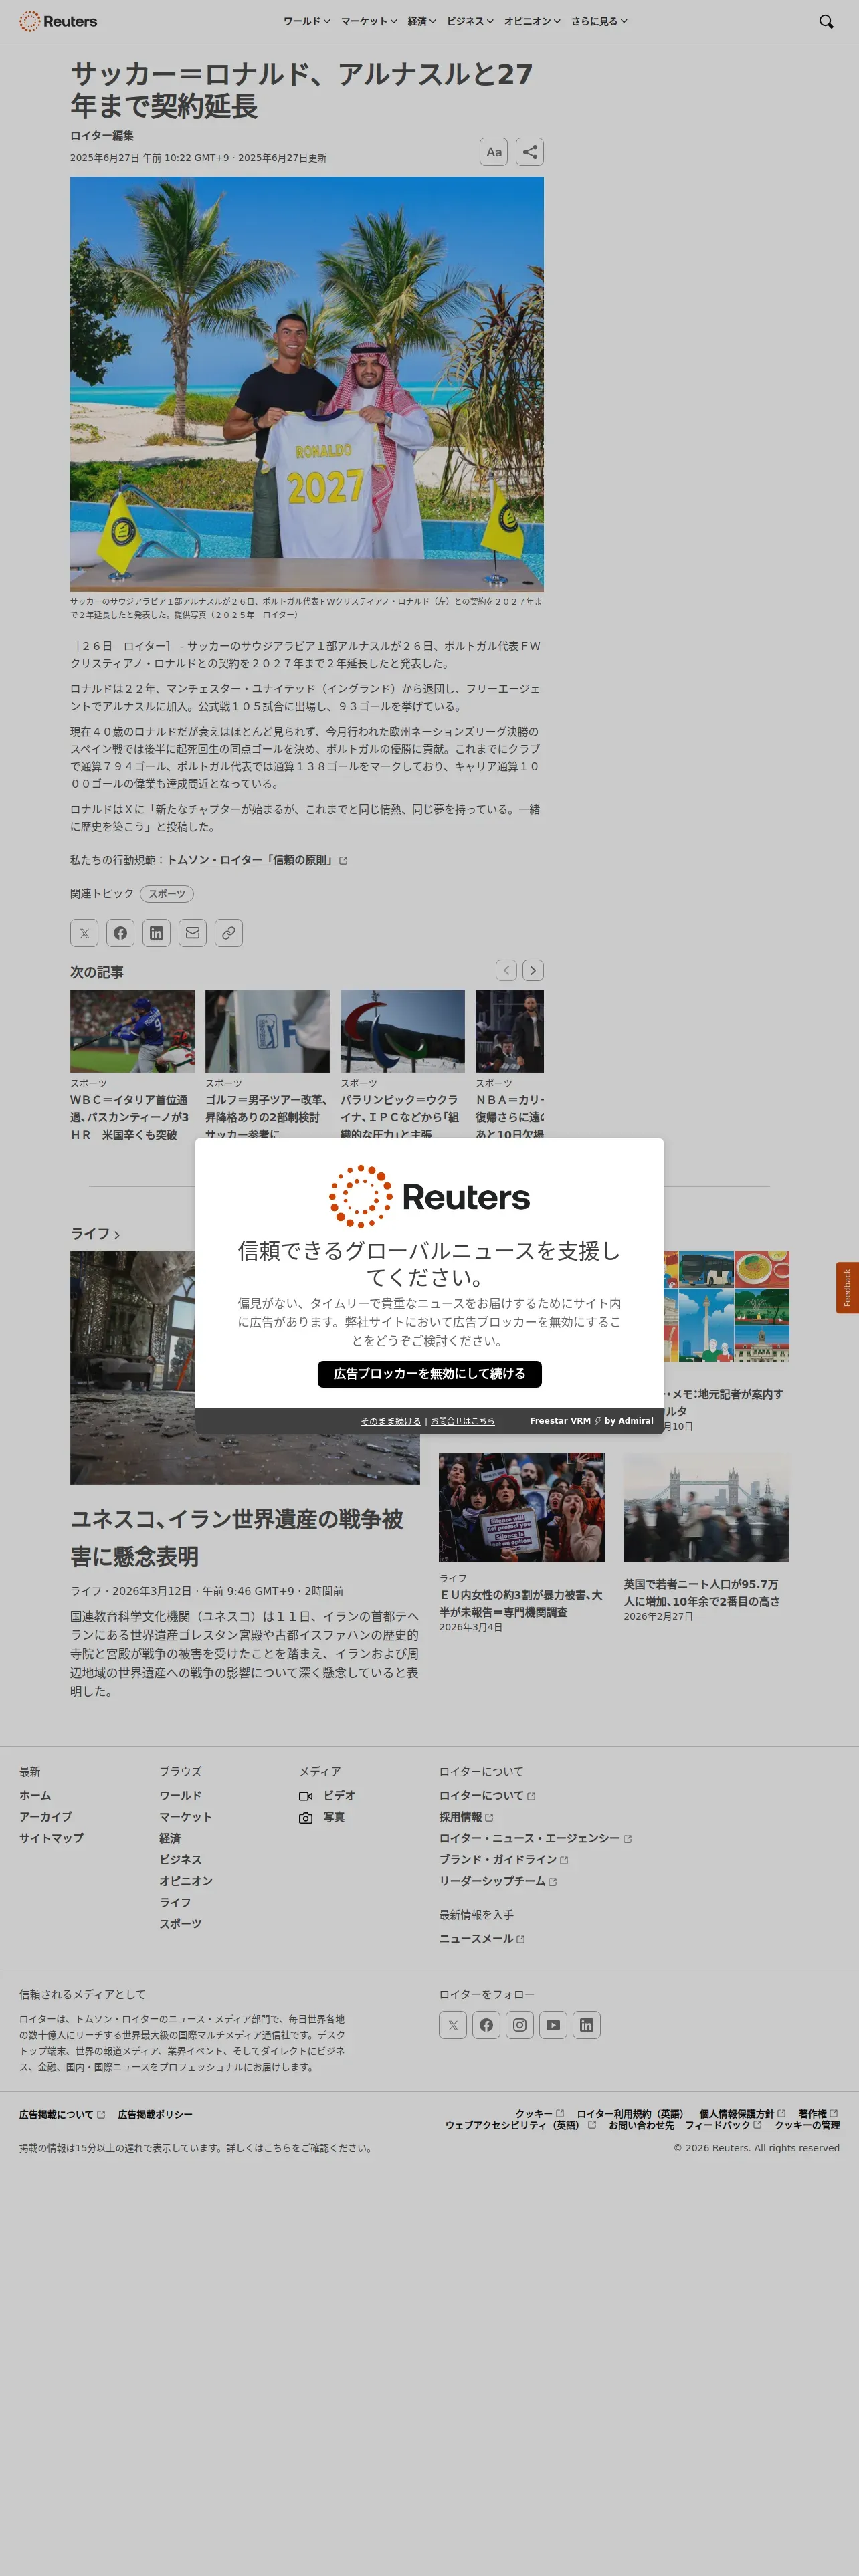
Task: Expand the ビジネス menu dropdown
Action: (470, 21)
